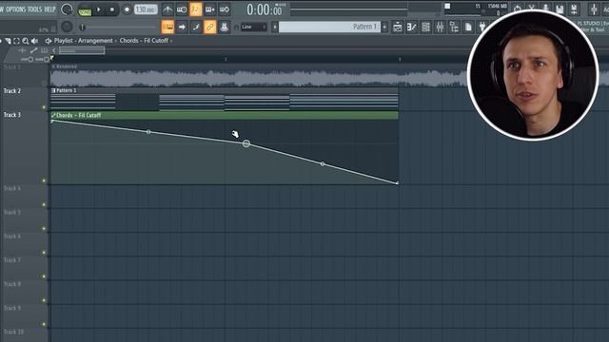The image size is (609, 342).
Task: Toggle Track 5 mute LED
Action: tap(44, 229)
